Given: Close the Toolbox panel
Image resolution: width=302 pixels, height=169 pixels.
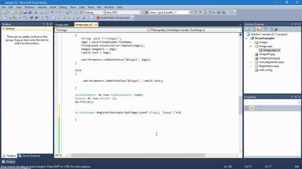Looking at the screenshot, I should [51, 24].
